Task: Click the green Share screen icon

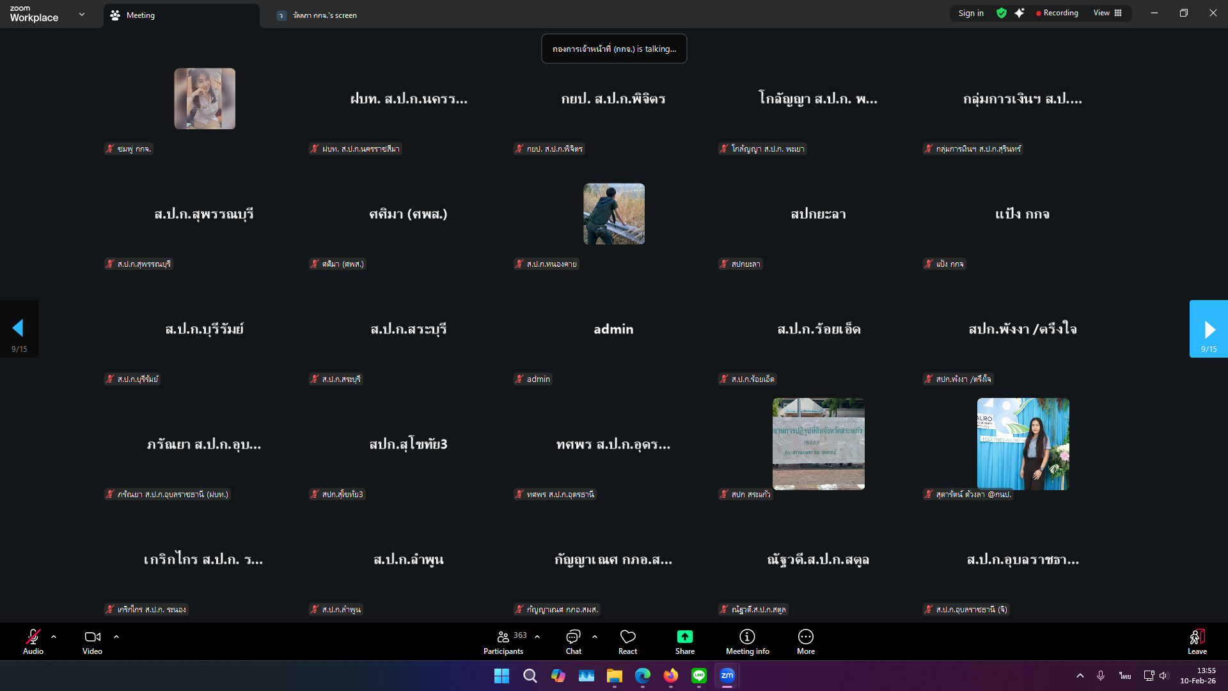Action: click(684, 637)
